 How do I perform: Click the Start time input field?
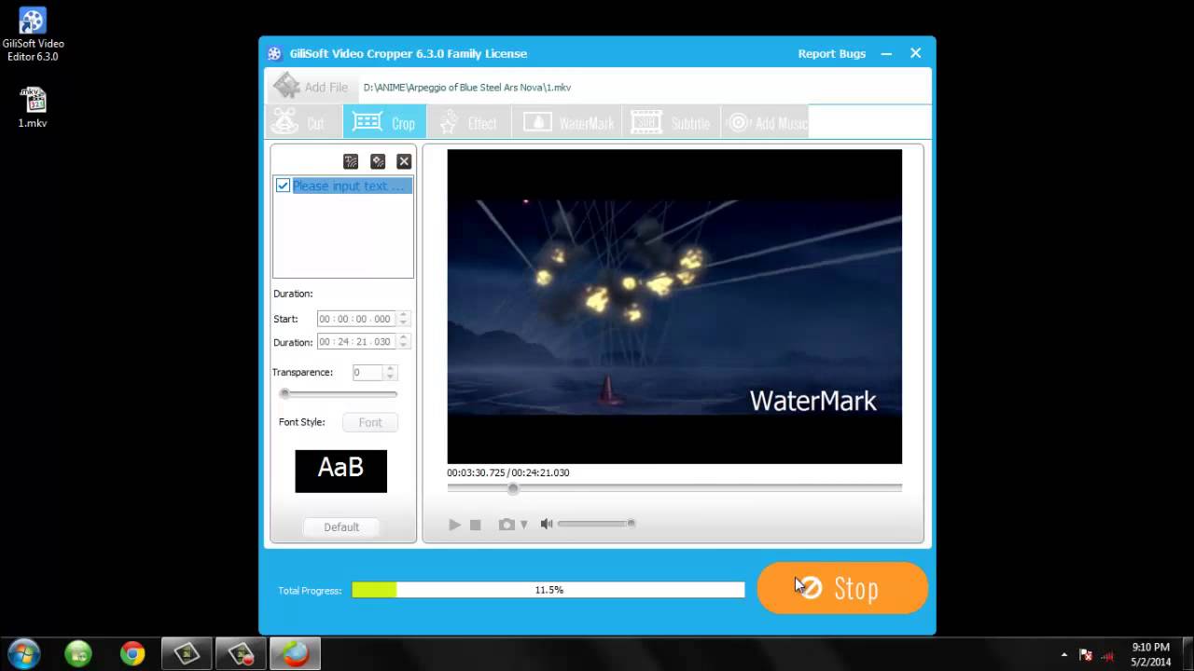356,319
